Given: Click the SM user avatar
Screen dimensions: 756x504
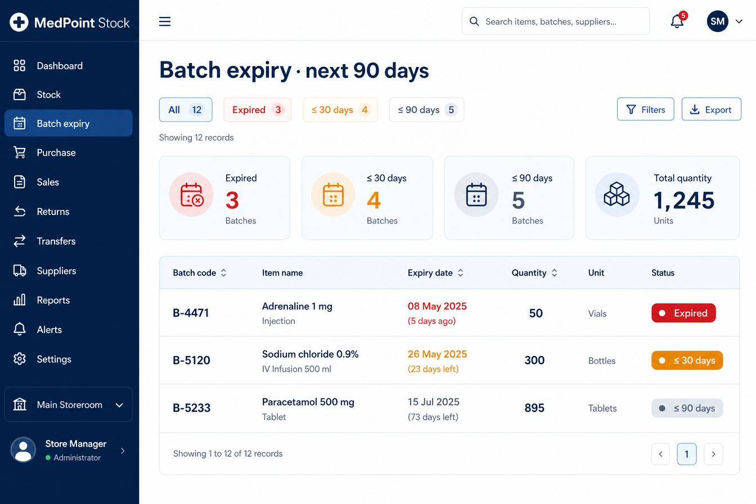Looking at the screenshot, I should (x=717, y=22).
